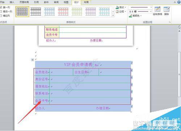Click the 联系电话 cell in upper preview table
This screenshot has width=181, height=131.
pyautogui.click(x=52, y=30)
